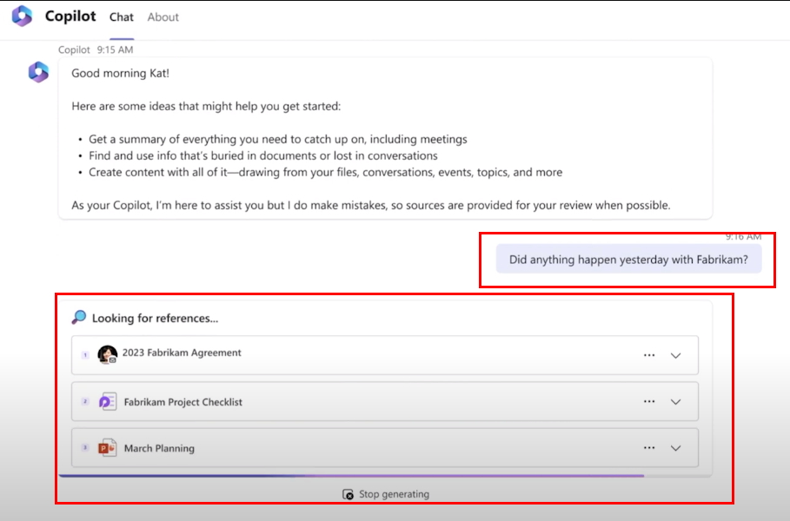Click the 'Find and use info' bullet

tap(263, 155)
